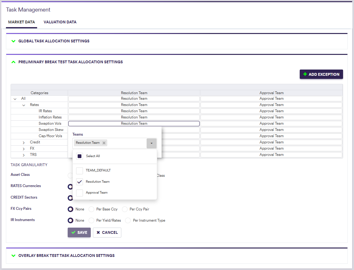
Task: Collapse the Rates category tree node
Action: [24, 105]
